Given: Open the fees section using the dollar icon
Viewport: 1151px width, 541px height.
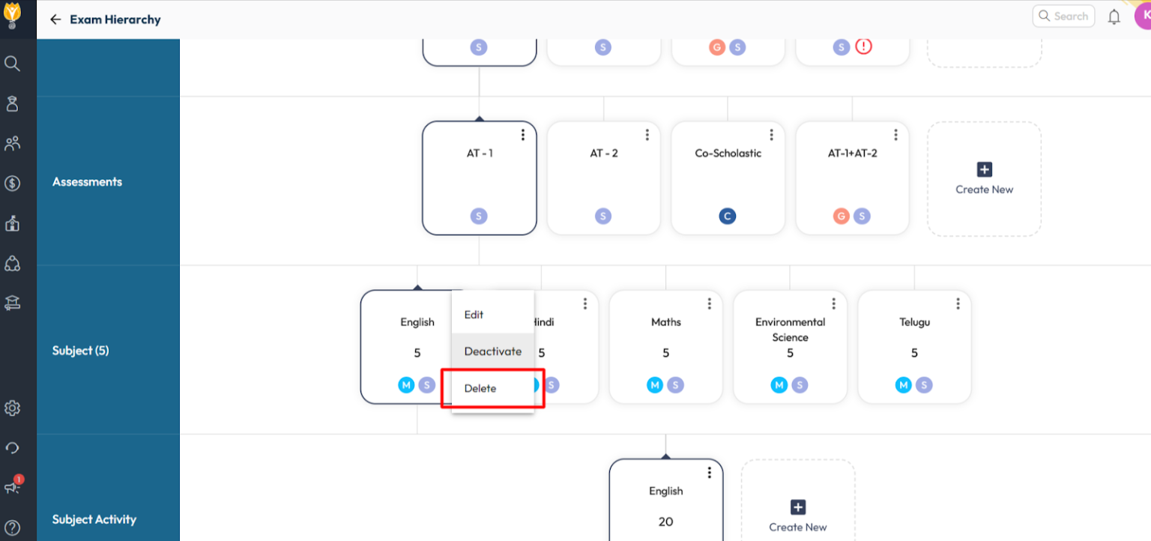Looking at the screenshot, I should coord(12,184).
